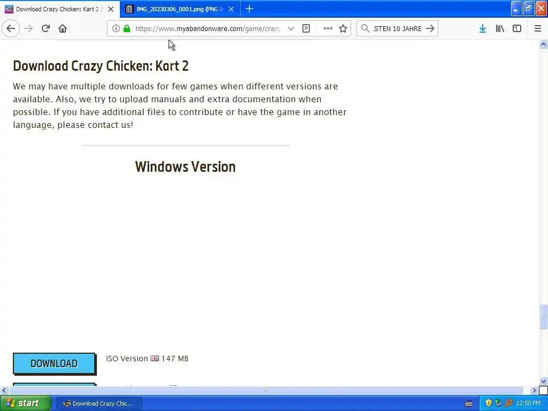Close the IMG_20230306_0001.png tab

231,9
